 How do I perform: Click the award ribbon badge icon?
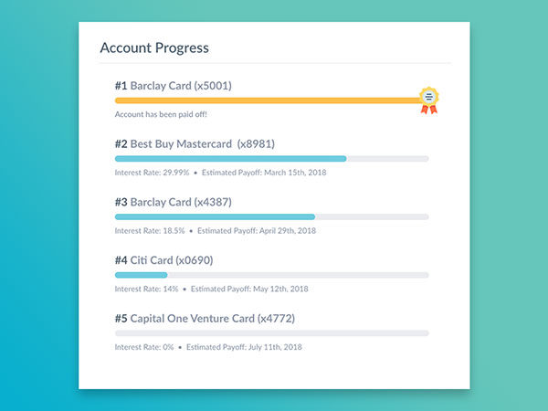[429, 99]
